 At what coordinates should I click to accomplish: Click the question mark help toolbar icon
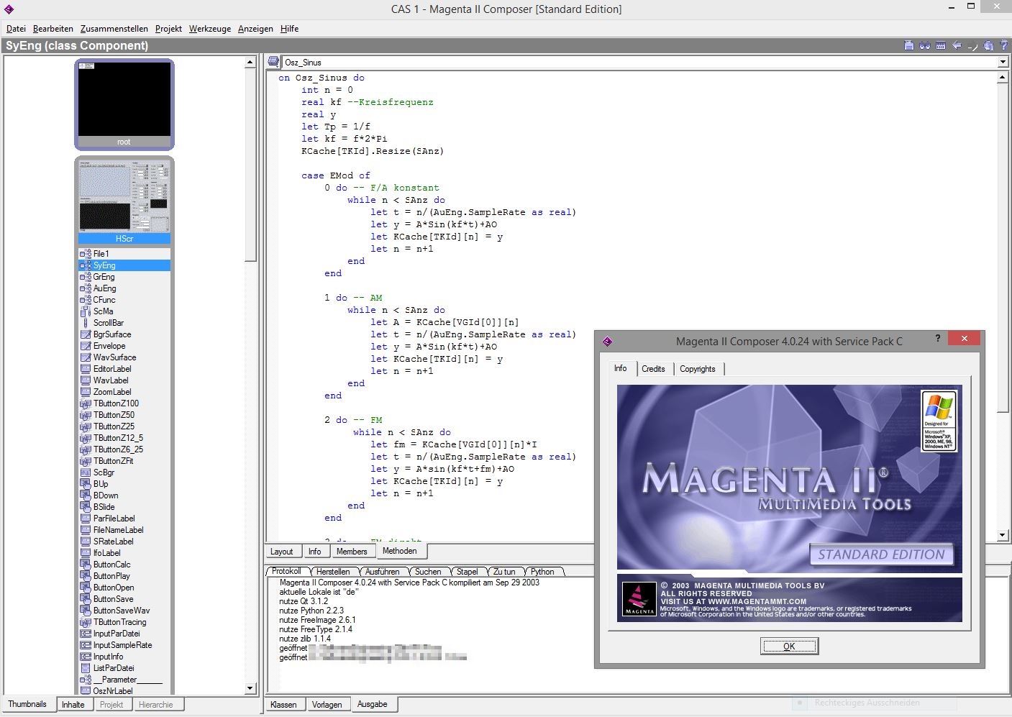point(1004,45)
